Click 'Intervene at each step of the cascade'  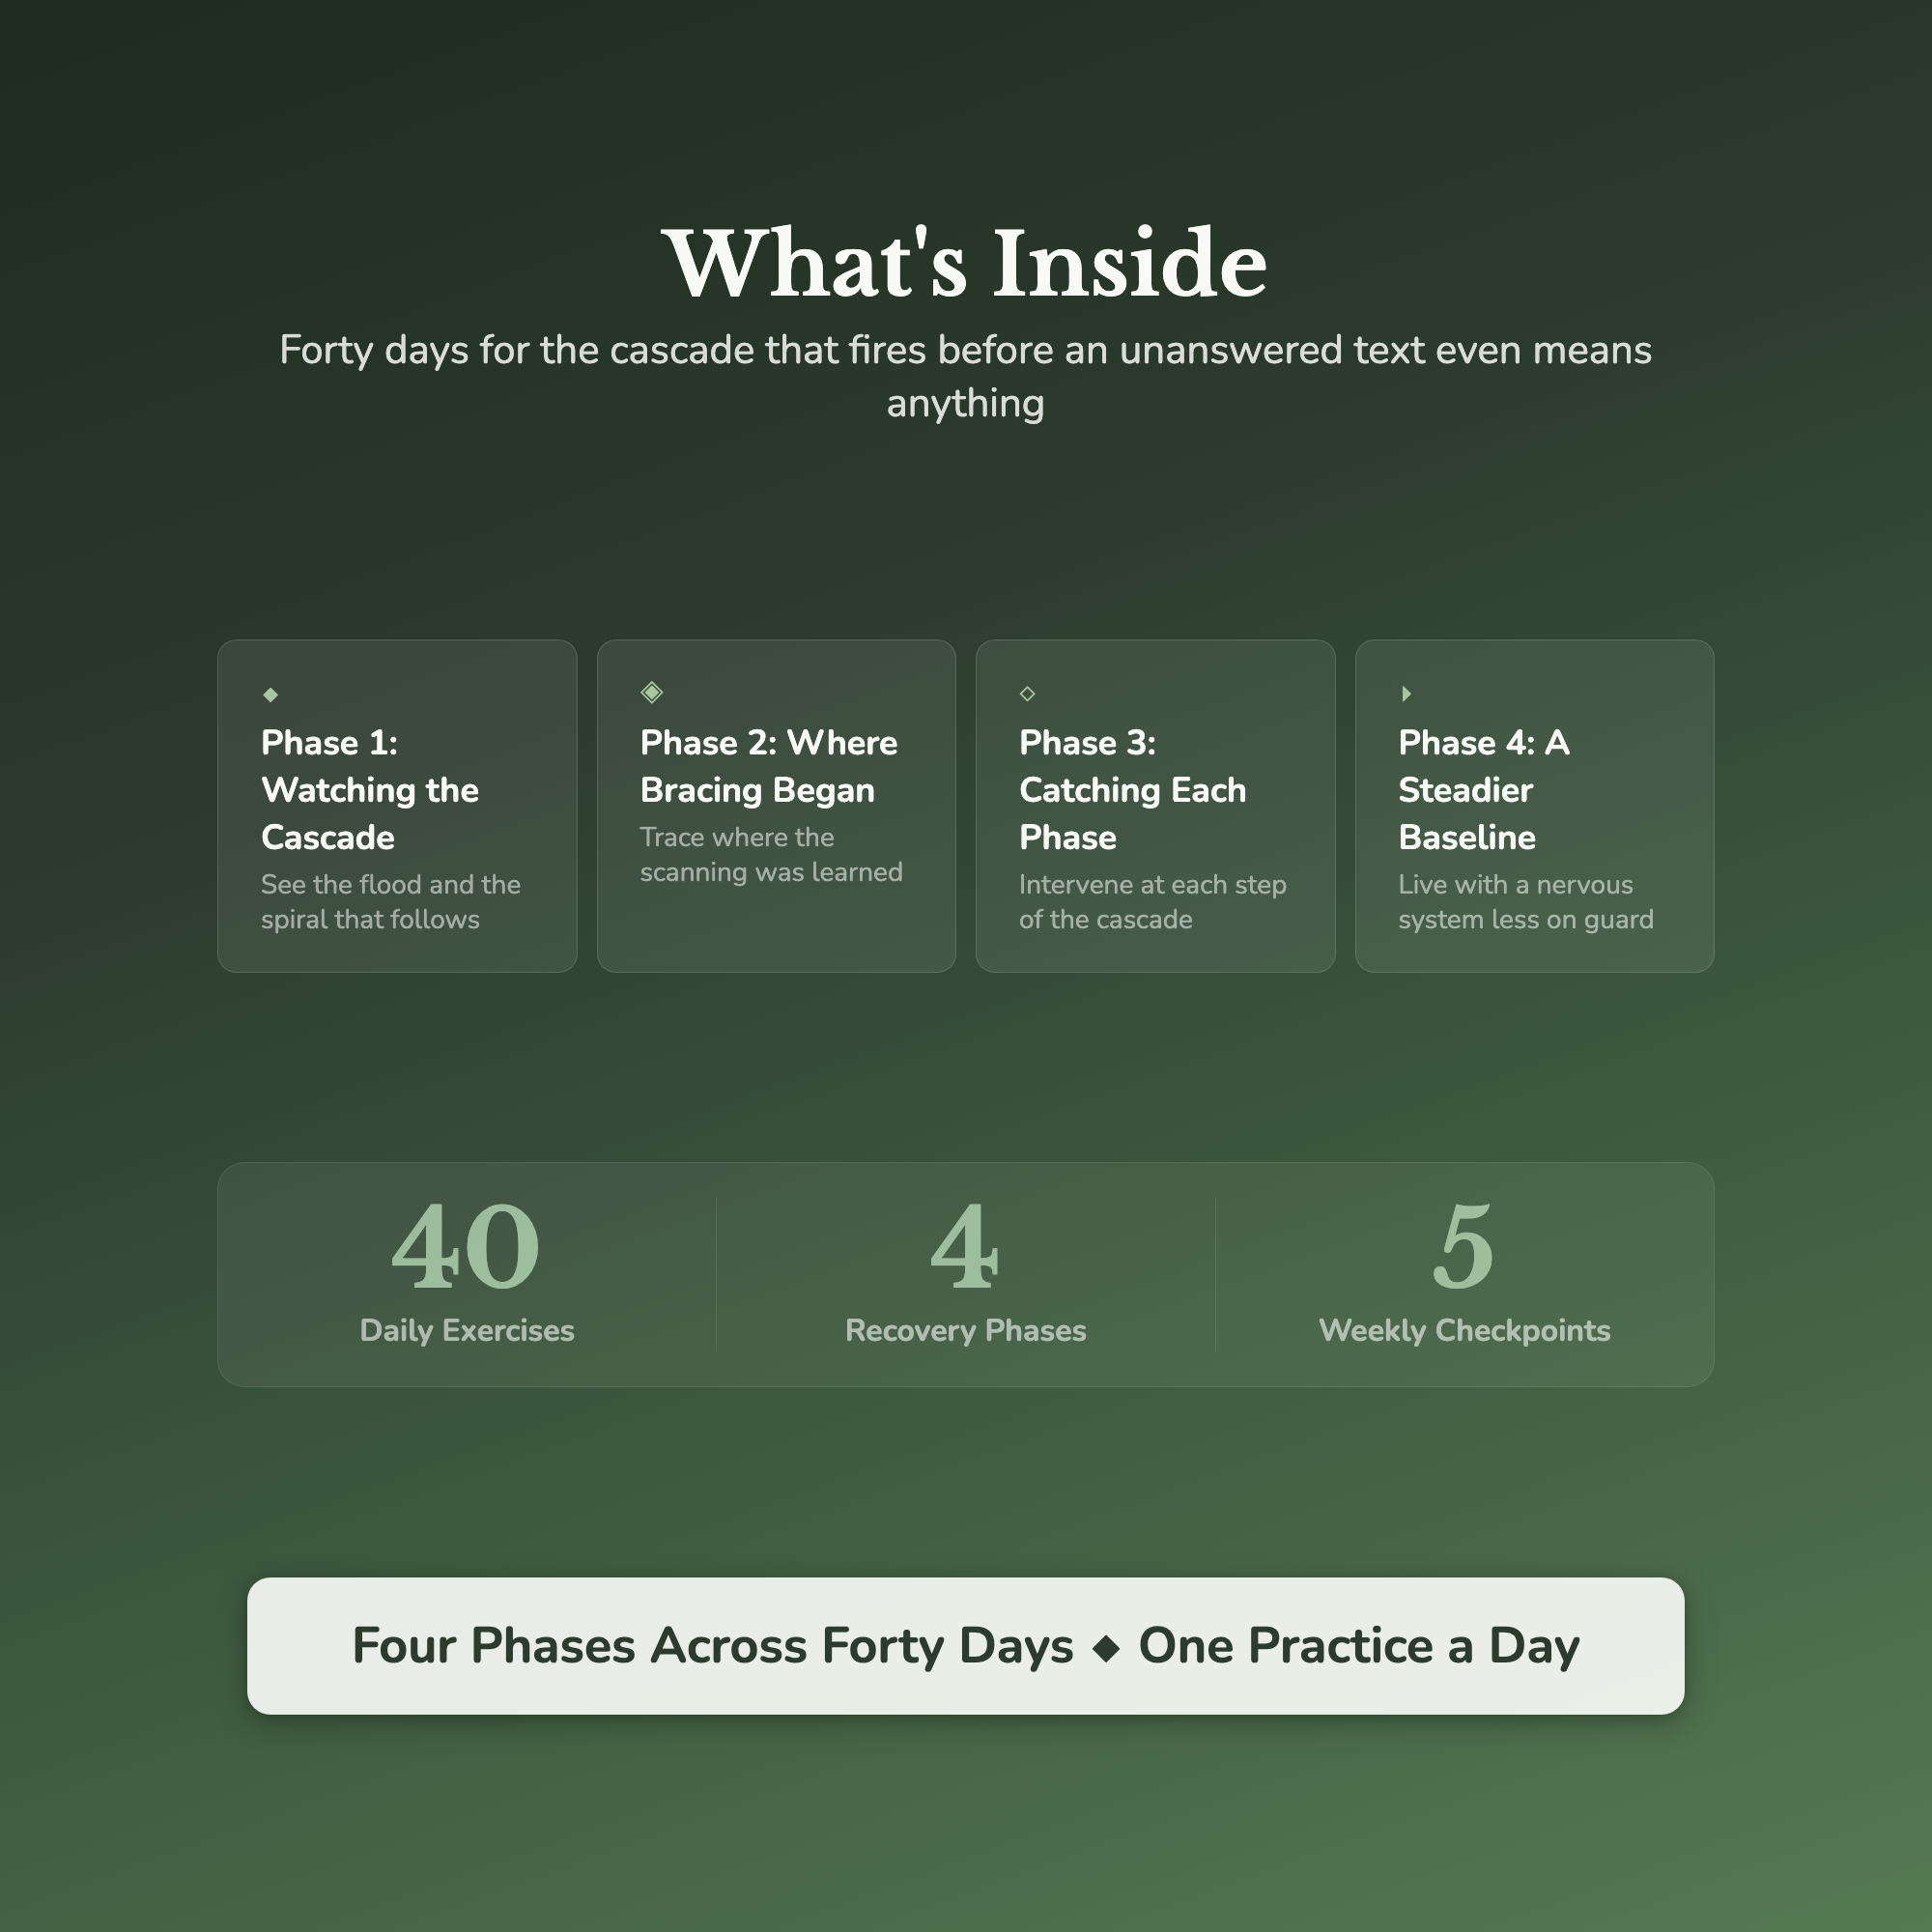tap(1153, 902)
